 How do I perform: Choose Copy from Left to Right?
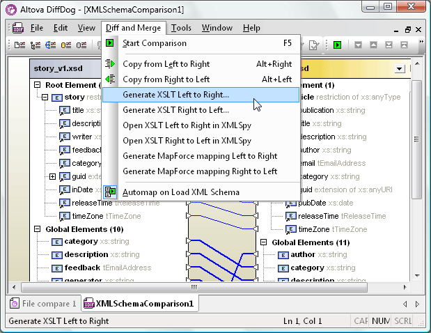[x=201, y=64]
